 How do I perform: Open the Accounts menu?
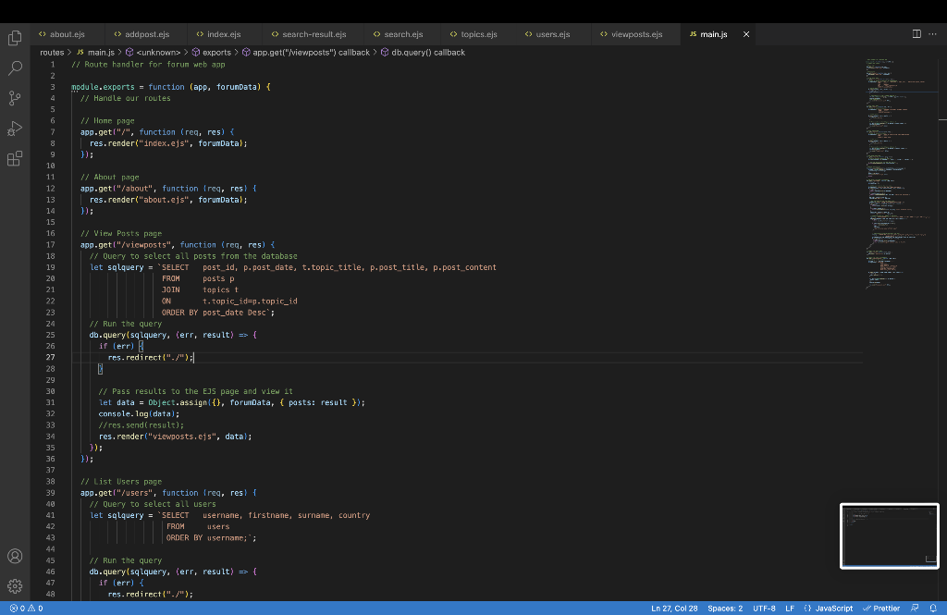click(x=15, y=556)
